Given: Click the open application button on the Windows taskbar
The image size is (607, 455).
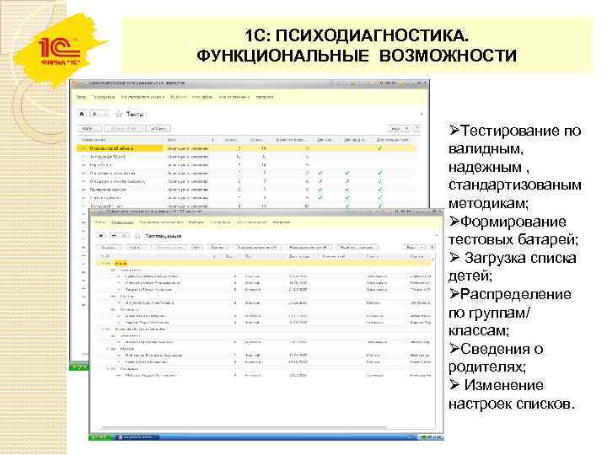Looking at the screenshot, I should pos(137,436).
